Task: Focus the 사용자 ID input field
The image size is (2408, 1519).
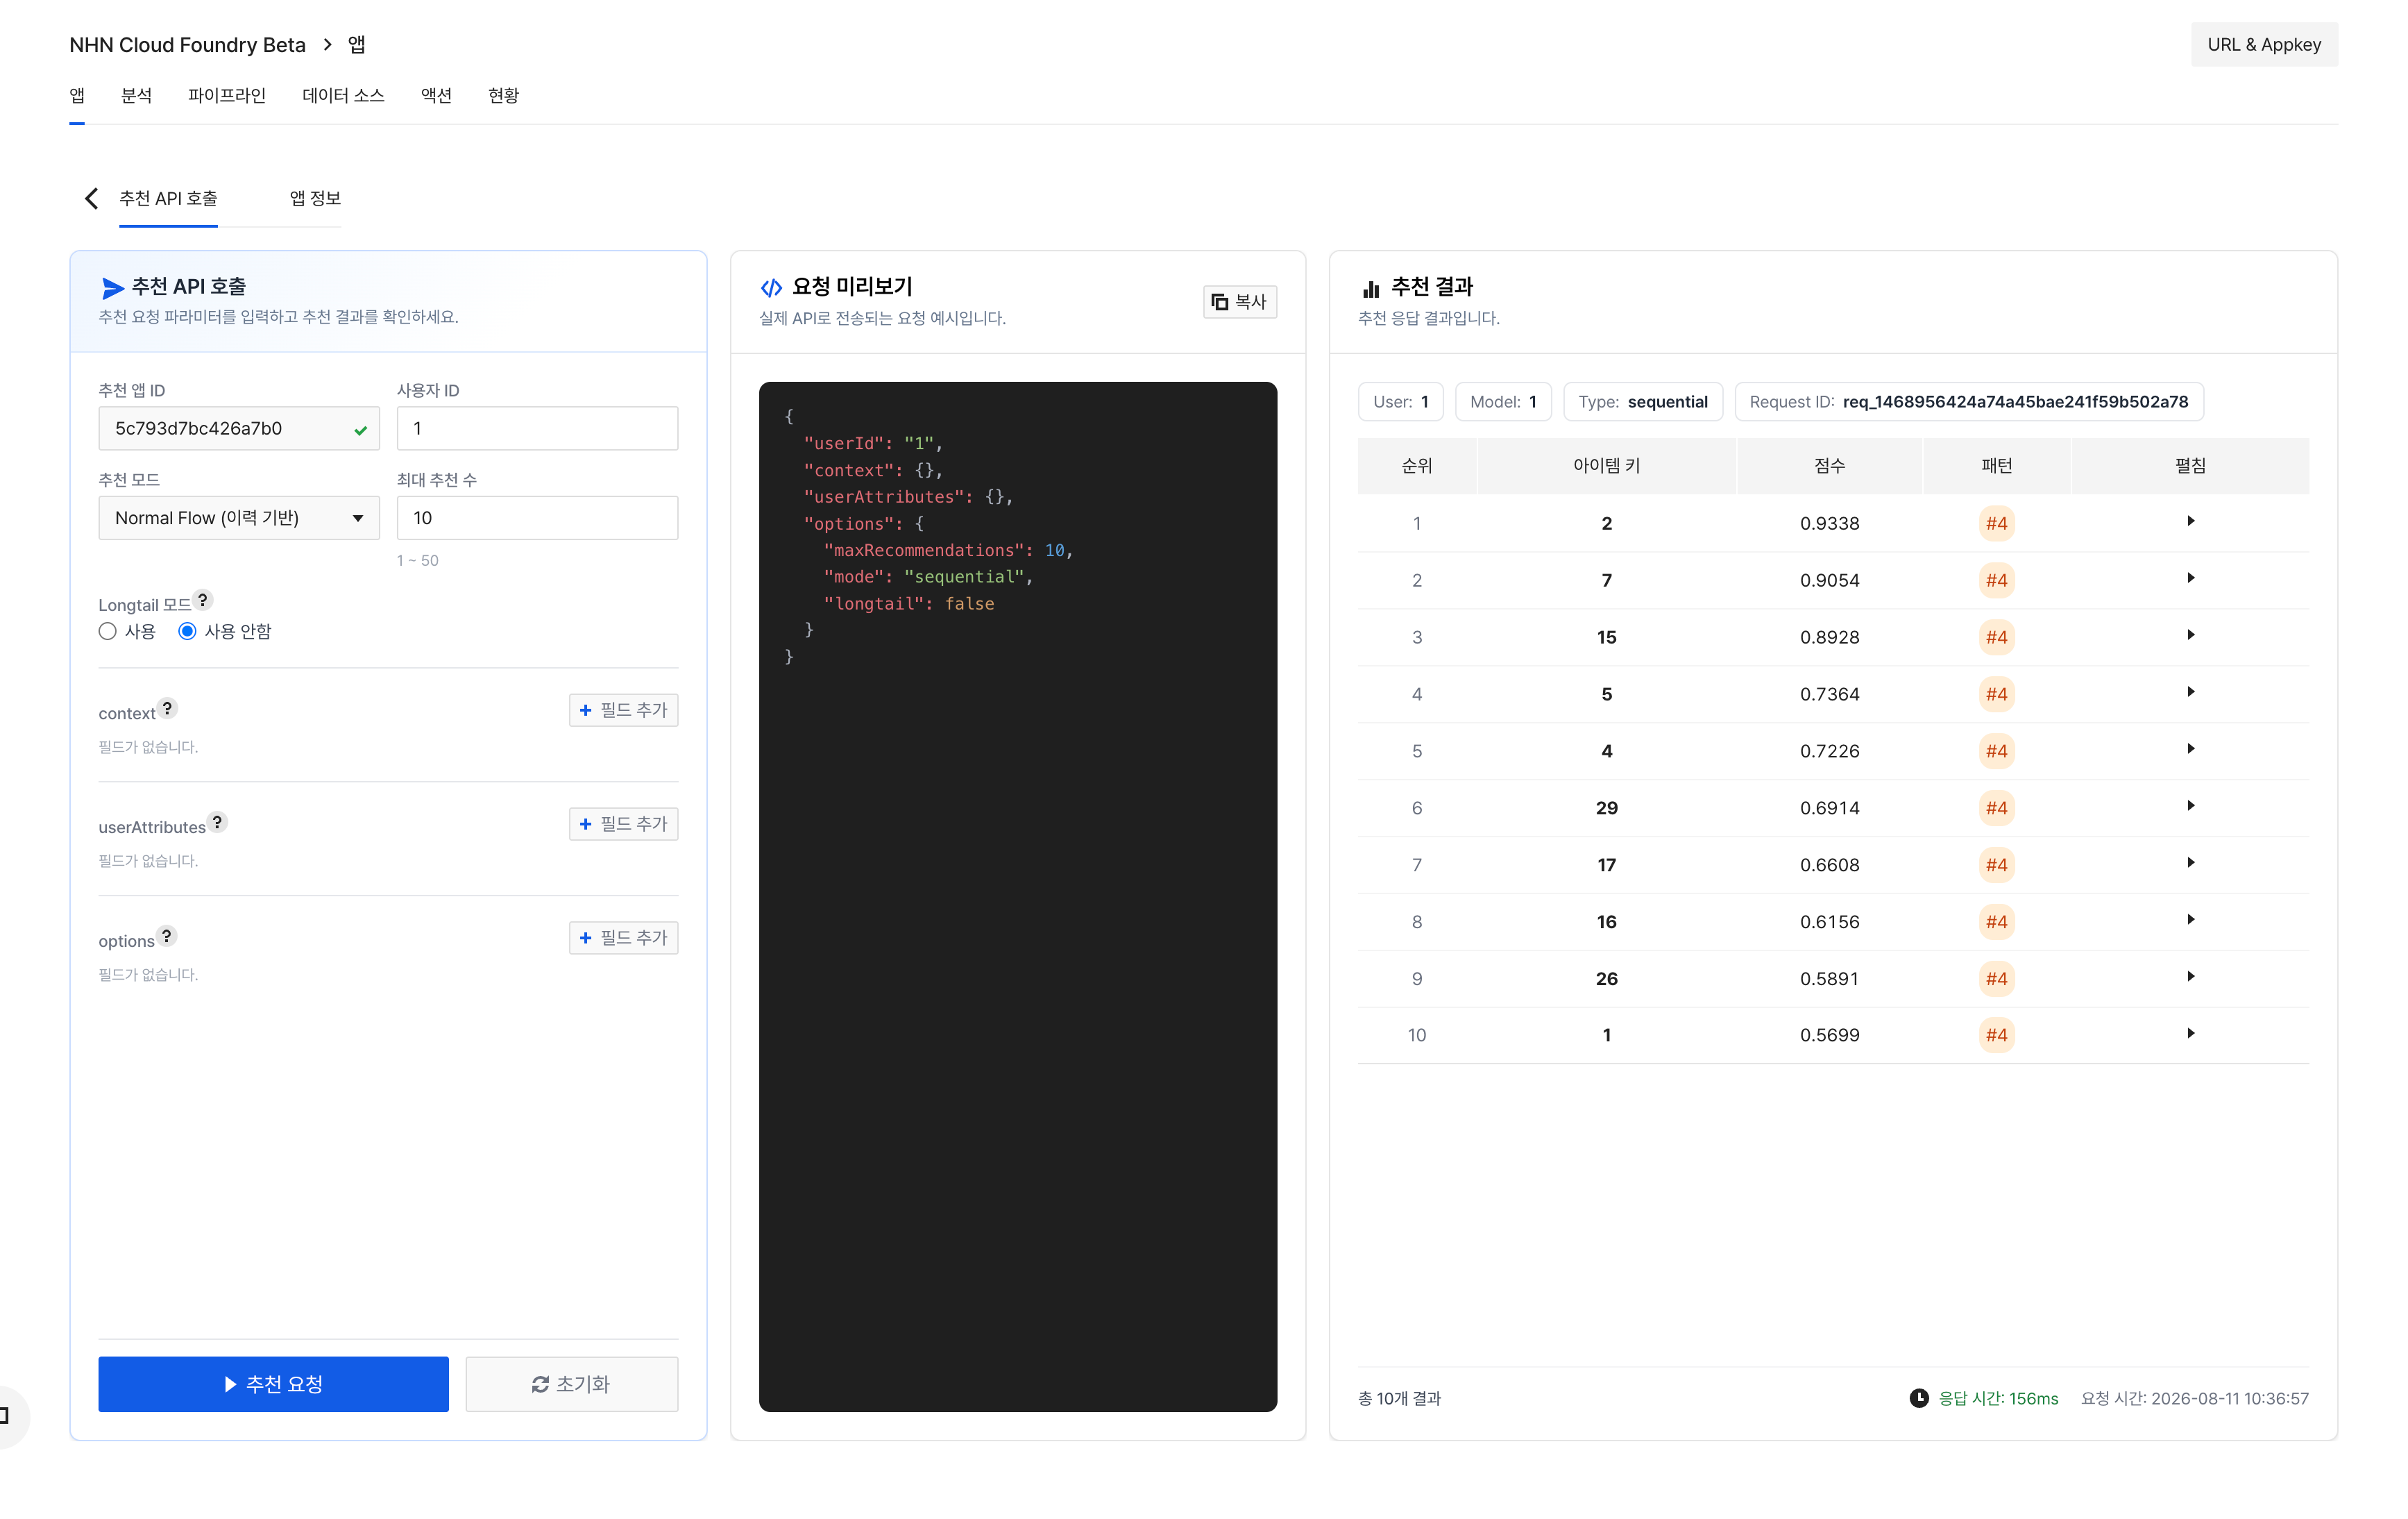Action: 537,428
